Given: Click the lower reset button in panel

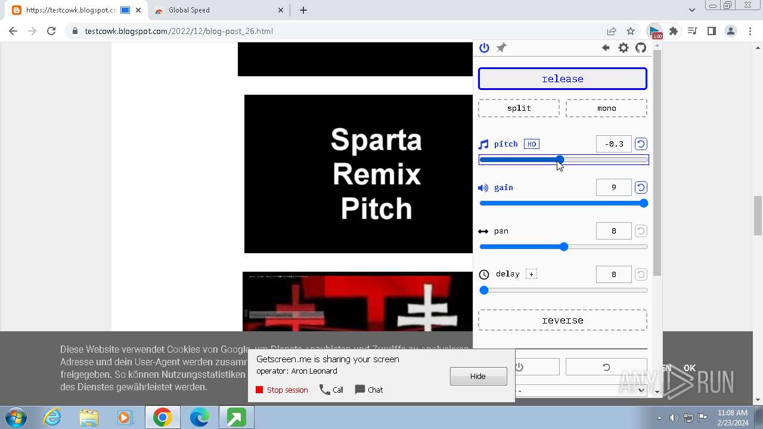Looking at the screenshot, I should (606, 367).
